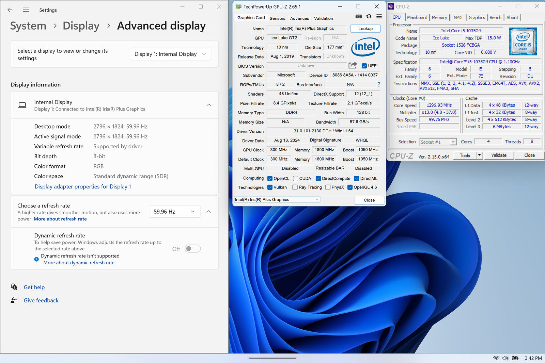The width and height of the screenshot is (545, 363).
Task: Open the Get help link
Action: [34, 287]
